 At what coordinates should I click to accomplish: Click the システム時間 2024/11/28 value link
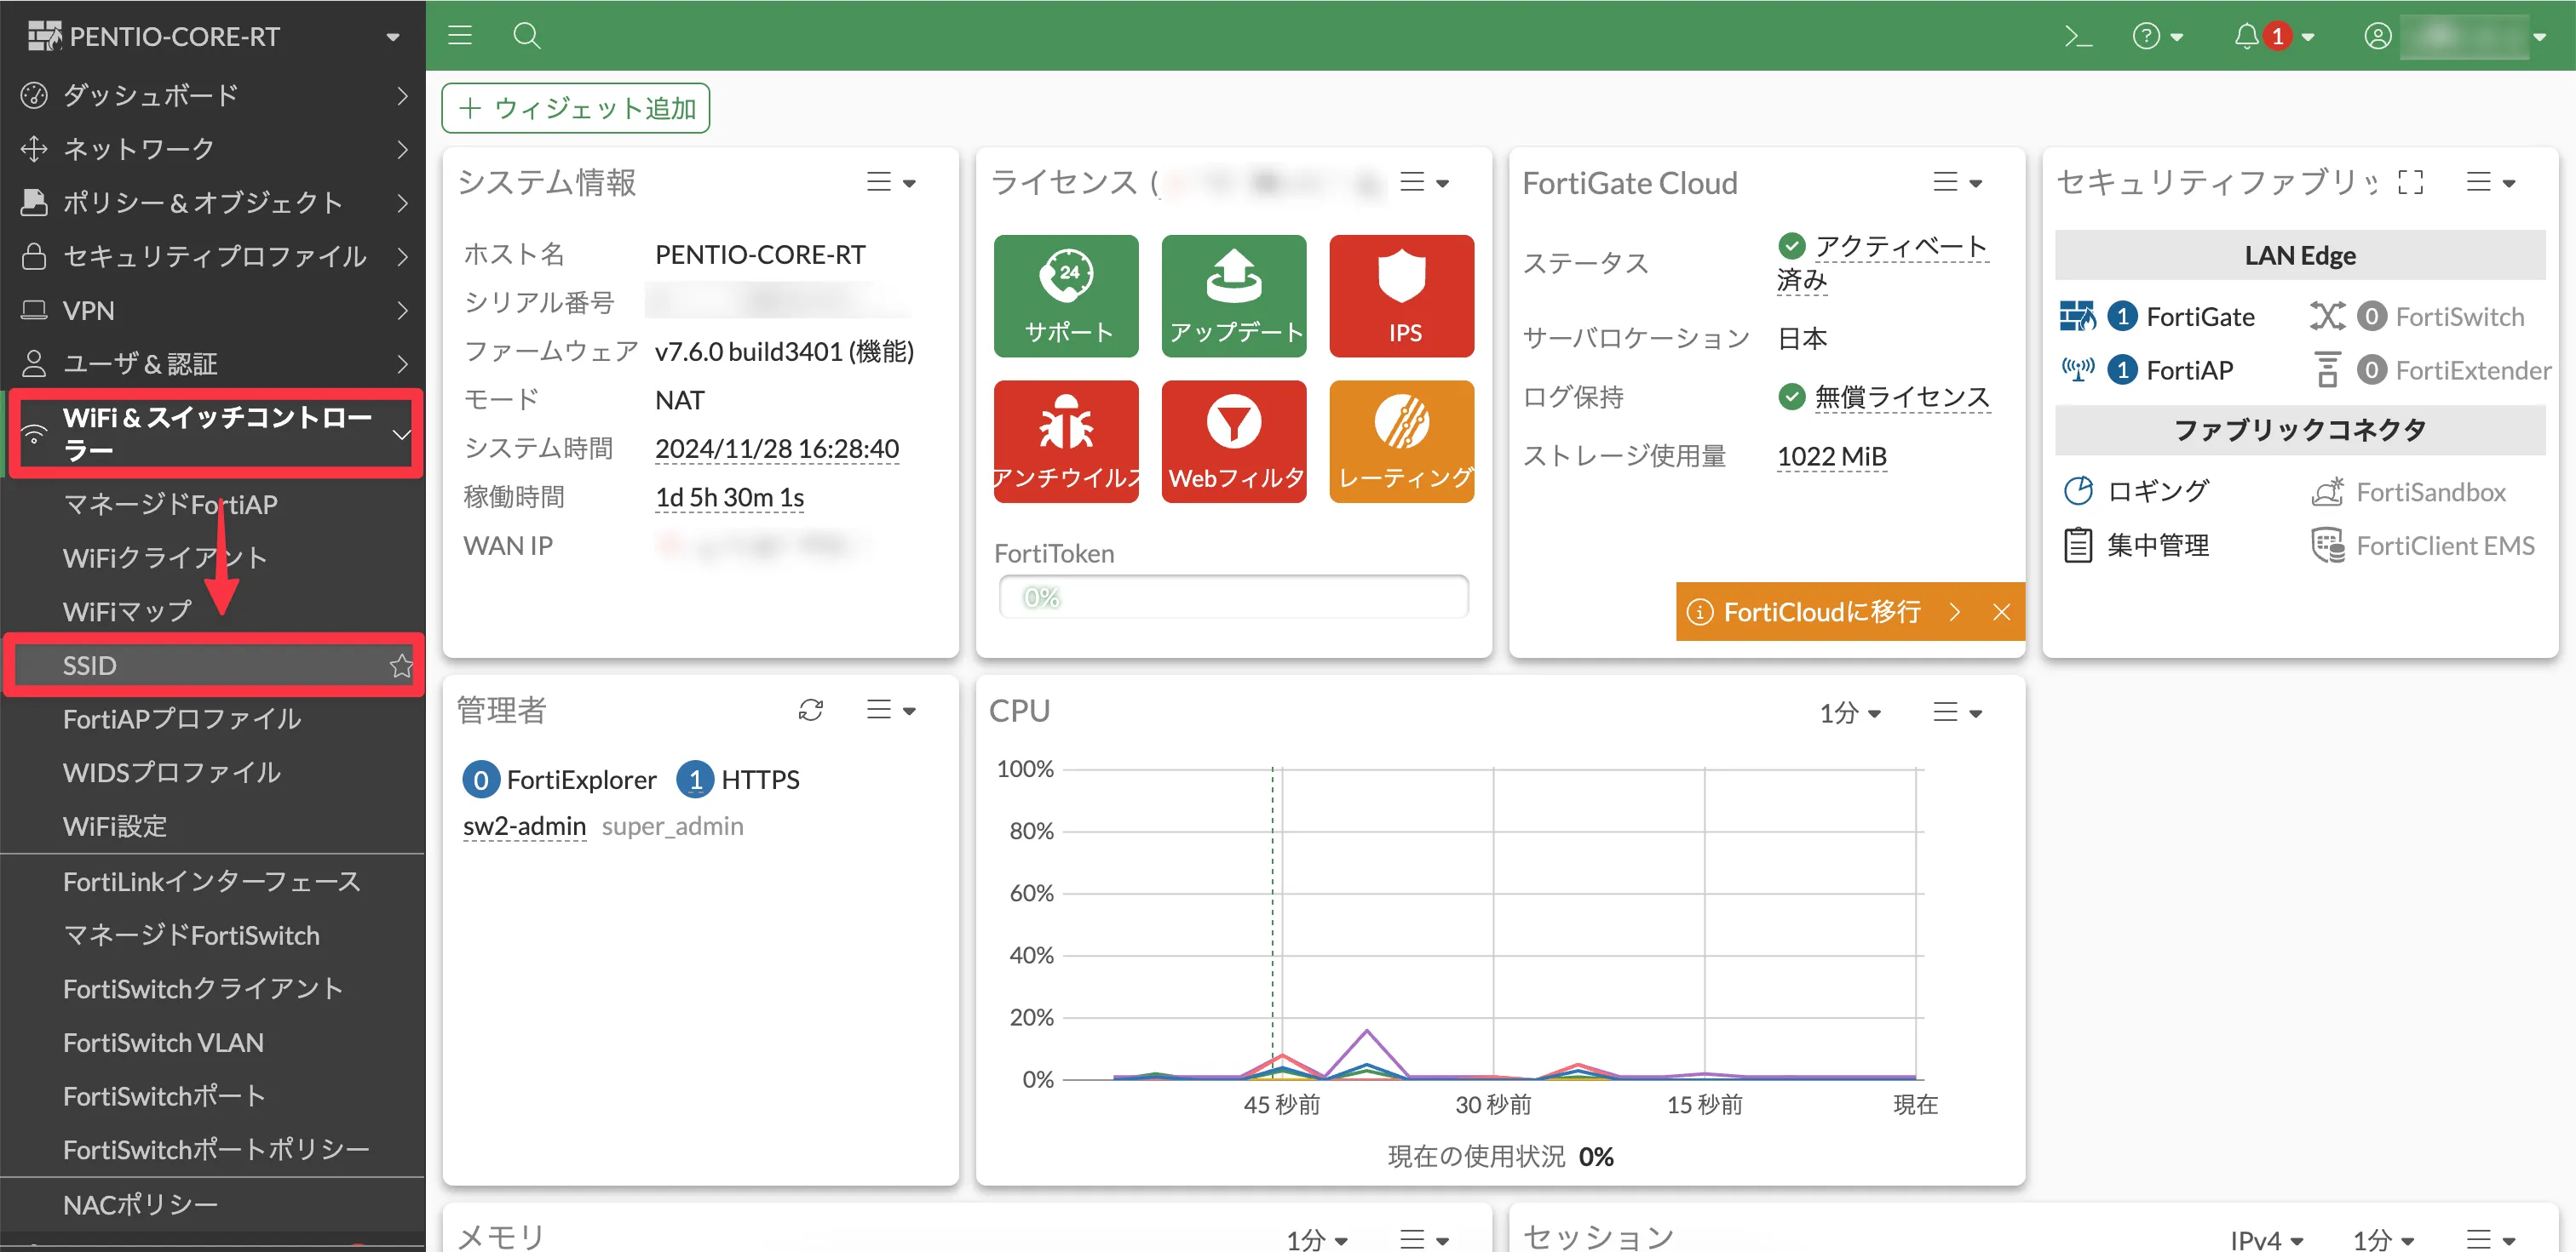point(777,449)
